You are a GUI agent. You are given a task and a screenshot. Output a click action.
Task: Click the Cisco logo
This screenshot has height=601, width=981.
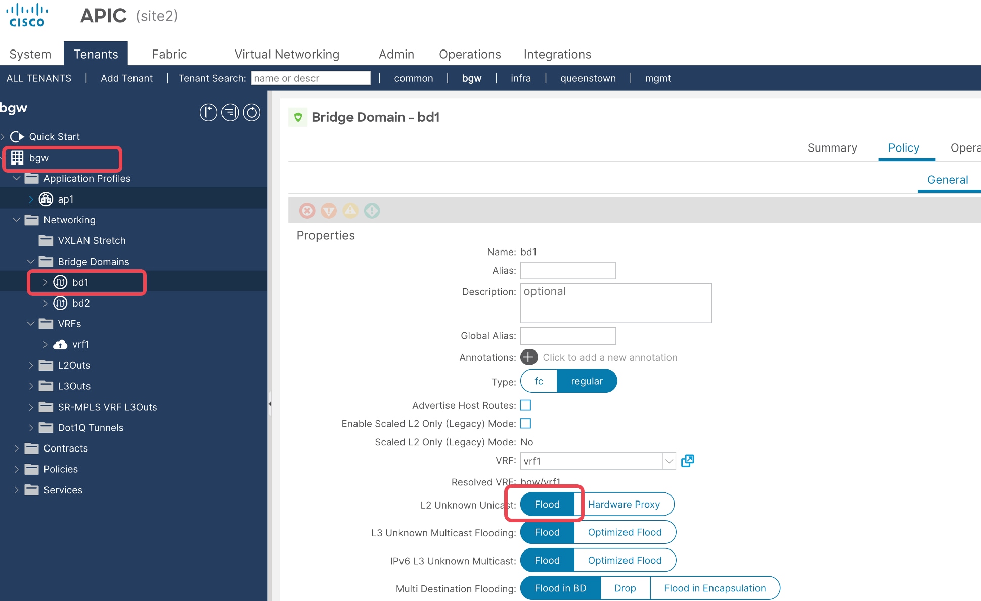click(x=28, y=15)
